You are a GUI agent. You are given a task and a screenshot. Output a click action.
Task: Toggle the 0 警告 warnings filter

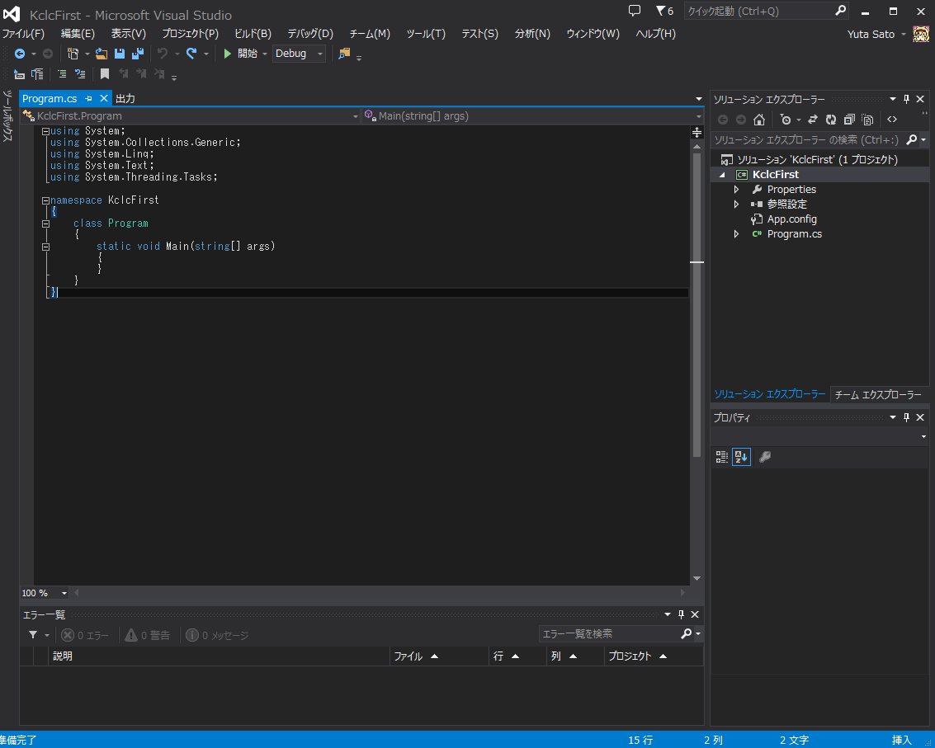click(x=147, y=635)
